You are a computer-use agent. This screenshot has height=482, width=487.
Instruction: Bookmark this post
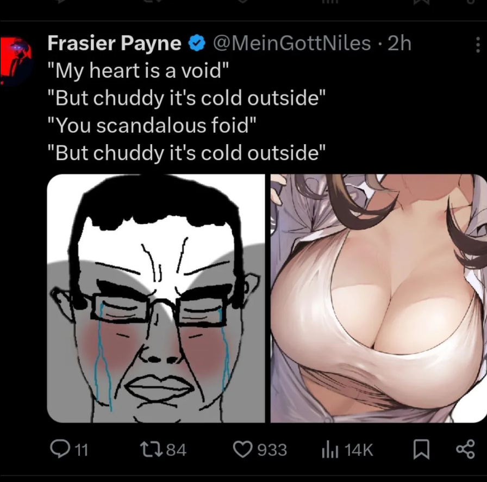click(421, 450)
